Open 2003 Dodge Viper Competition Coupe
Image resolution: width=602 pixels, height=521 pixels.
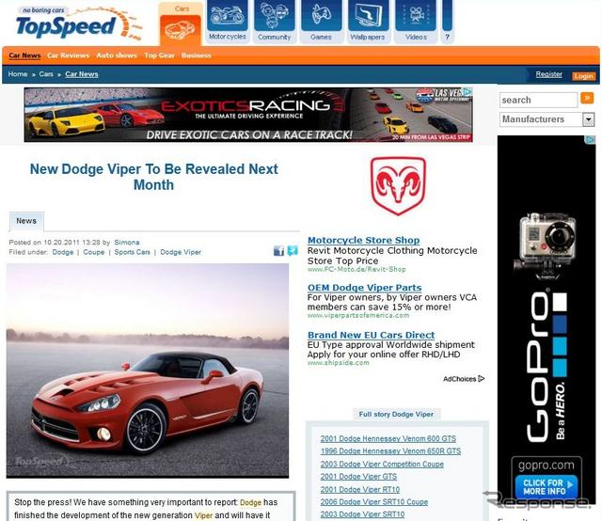pos(382,464)
